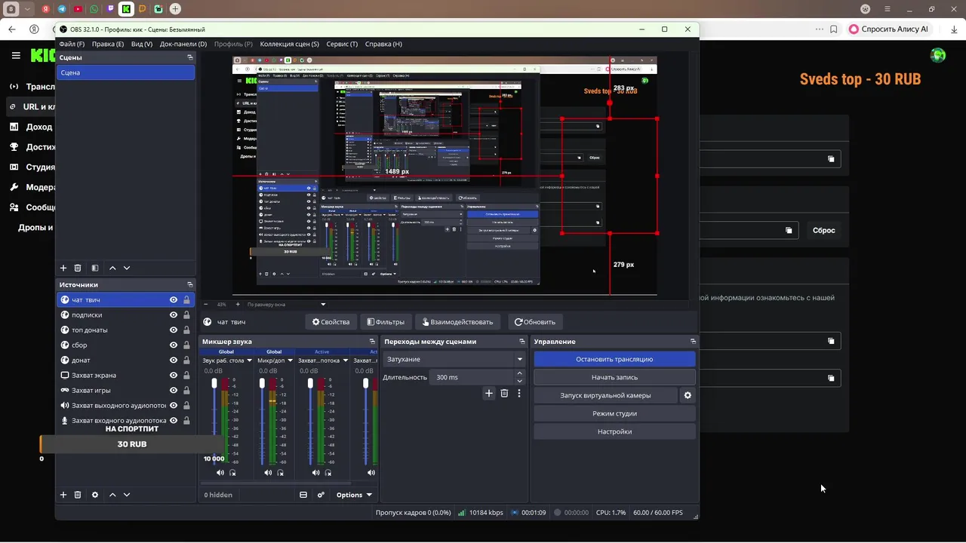Lock the Захват игры source
966x543 pixels.
186,391
